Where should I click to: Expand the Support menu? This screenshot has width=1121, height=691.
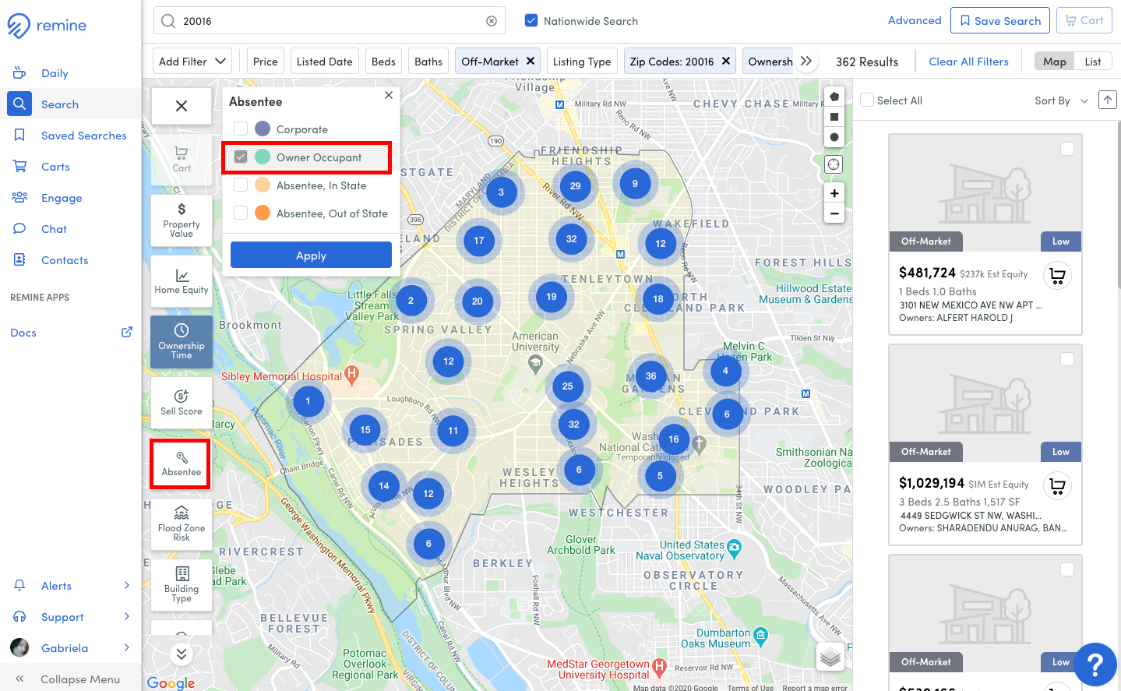point(70,617)
